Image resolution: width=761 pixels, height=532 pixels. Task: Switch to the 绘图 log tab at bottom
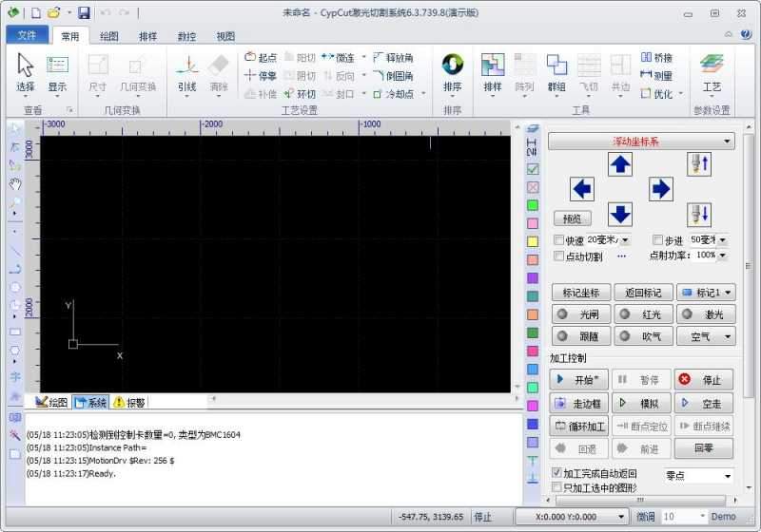tap(51, 402)
